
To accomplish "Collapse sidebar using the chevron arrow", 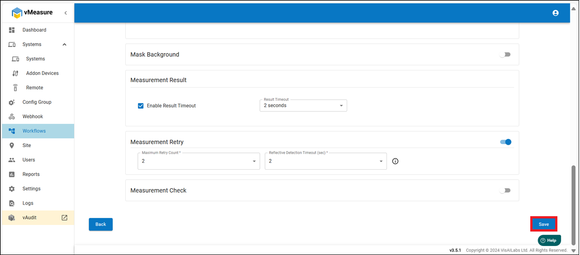I will pyautogui.click(x=66, y=13).
